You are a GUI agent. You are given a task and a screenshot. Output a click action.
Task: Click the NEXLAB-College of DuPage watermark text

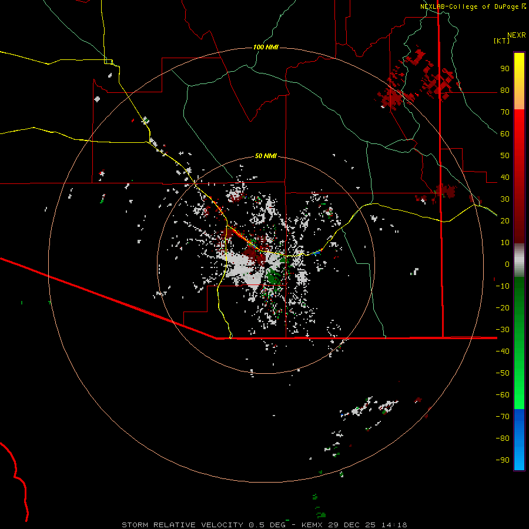tap(470, 6)
